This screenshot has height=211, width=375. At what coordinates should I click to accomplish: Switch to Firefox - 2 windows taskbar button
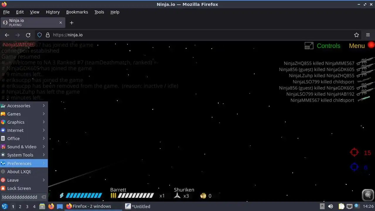pos(93,206)
